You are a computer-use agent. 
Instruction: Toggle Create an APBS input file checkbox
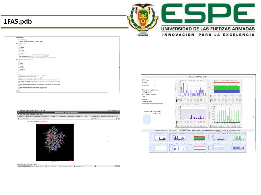tap(19, 81)
